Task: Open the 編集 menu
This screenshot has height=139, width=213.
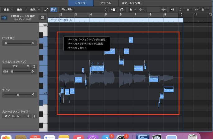Action: click(x=8, y=10)
